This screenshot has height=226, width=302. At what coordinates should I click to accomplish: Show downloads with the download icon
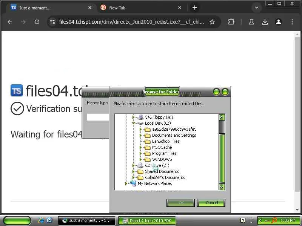(x=265, y=22)
